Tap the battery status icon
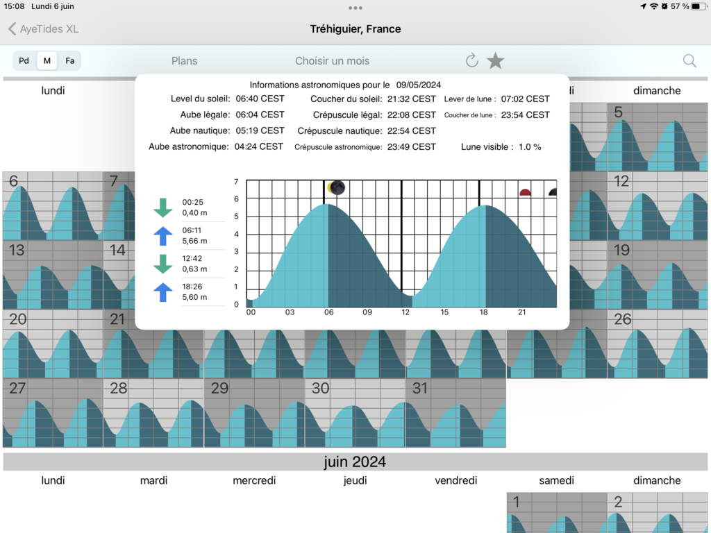The image size is (711, 533). click(699, 6)
